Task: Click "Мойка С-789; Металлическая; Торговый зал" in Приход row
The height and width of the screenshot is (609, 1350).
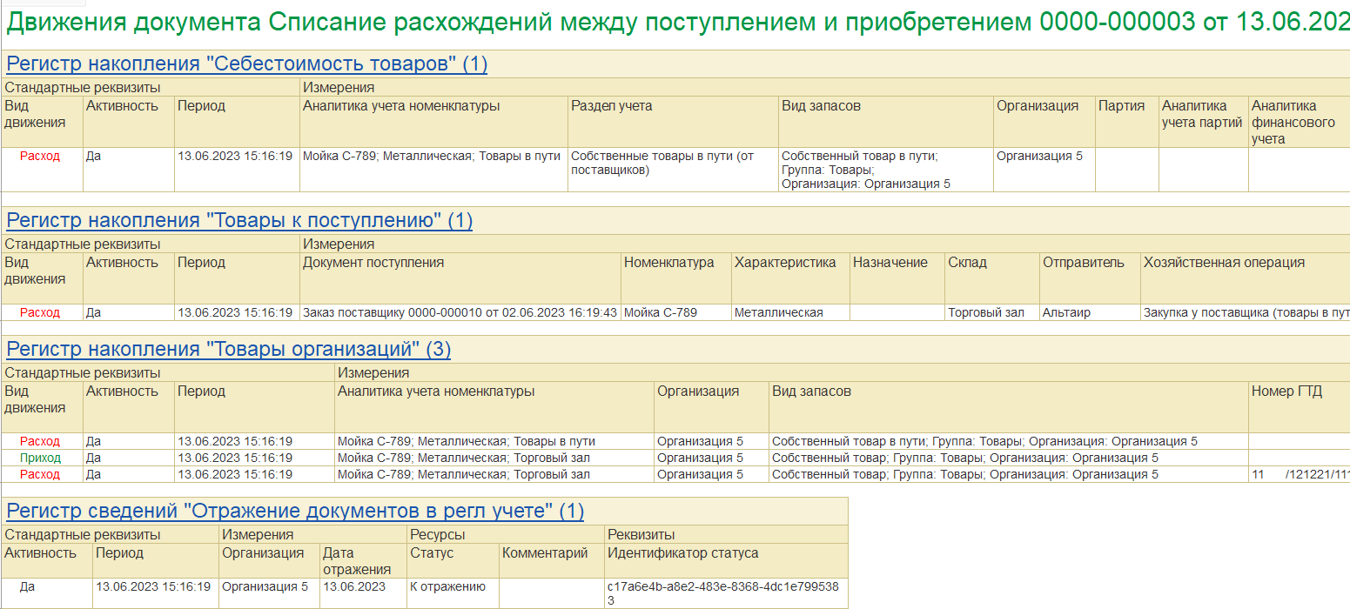Action: point(494,458)
